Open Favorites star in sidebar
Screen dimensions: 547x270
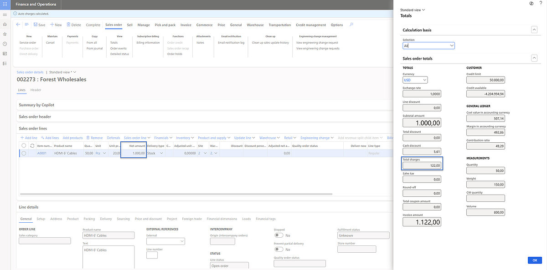tap(5, 34)
